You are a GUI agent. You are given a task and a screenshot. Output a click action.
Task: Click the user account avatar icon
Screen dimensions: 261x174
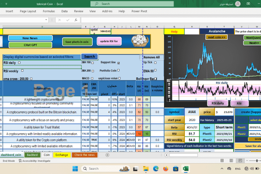coord(238,4)
